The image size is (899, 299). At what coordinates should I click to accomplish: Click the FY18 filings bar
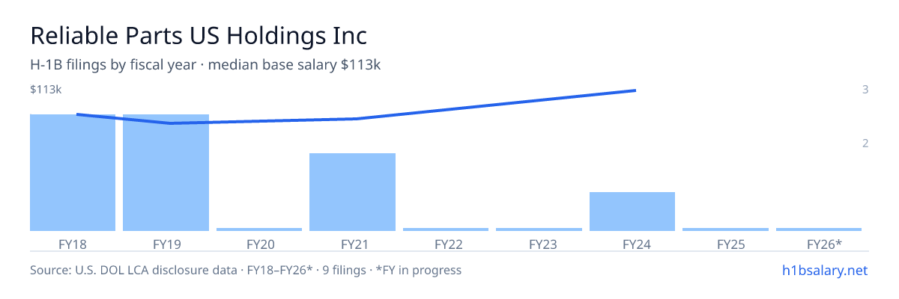tap(73, 173)
